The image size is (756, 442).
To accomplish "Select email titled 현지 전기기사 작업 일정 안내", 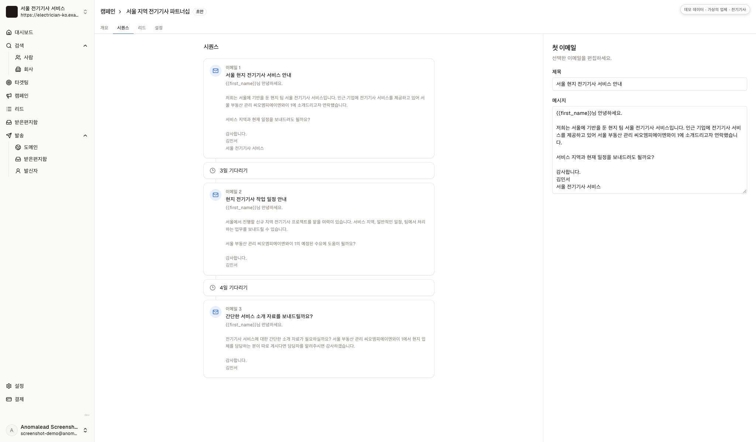I will [319, 229].
